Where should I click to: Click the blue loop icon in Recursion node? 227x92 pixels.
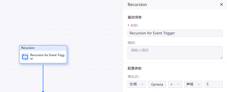pyautogui.click(x=25, y=57)
